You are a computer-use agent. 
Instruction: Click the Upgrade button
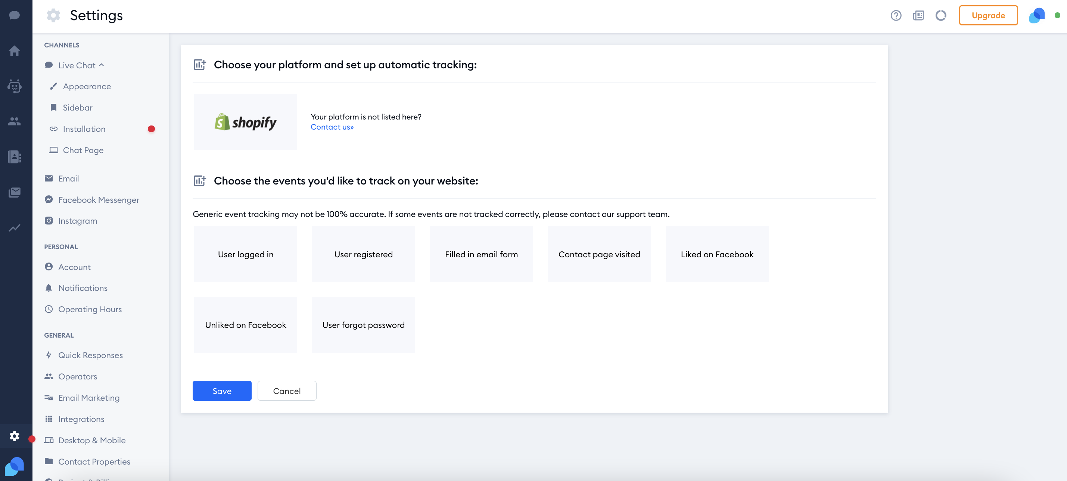(x=988, y=15)
